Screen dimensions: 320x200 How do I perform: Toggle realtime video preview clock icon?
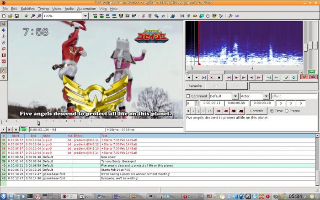(x=4, y=70)
